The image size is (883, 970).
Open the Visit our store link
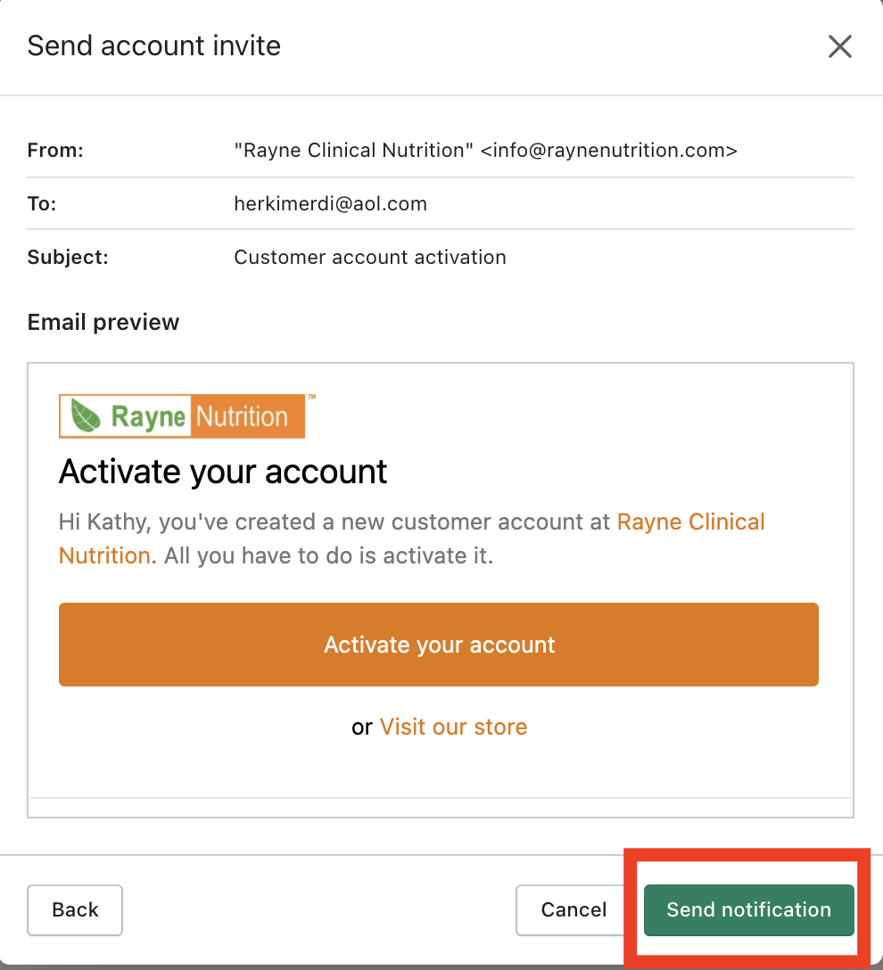453,727
